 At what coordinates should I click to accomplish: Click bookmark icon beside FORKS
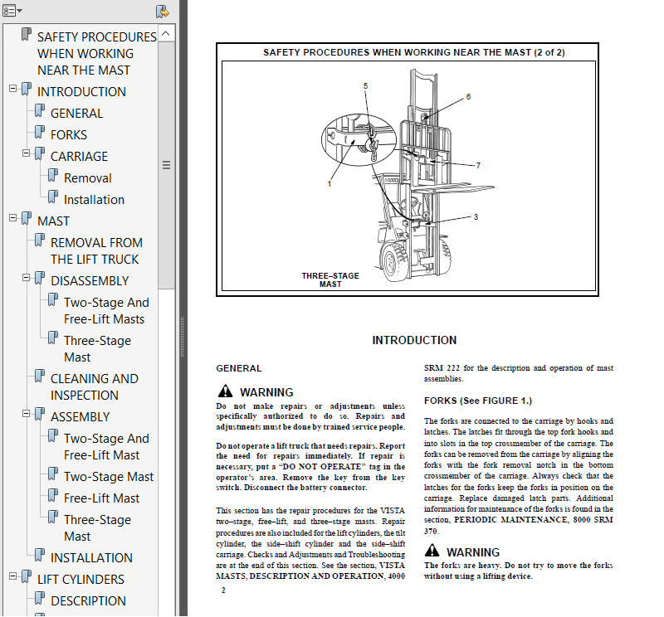[39, 132]
